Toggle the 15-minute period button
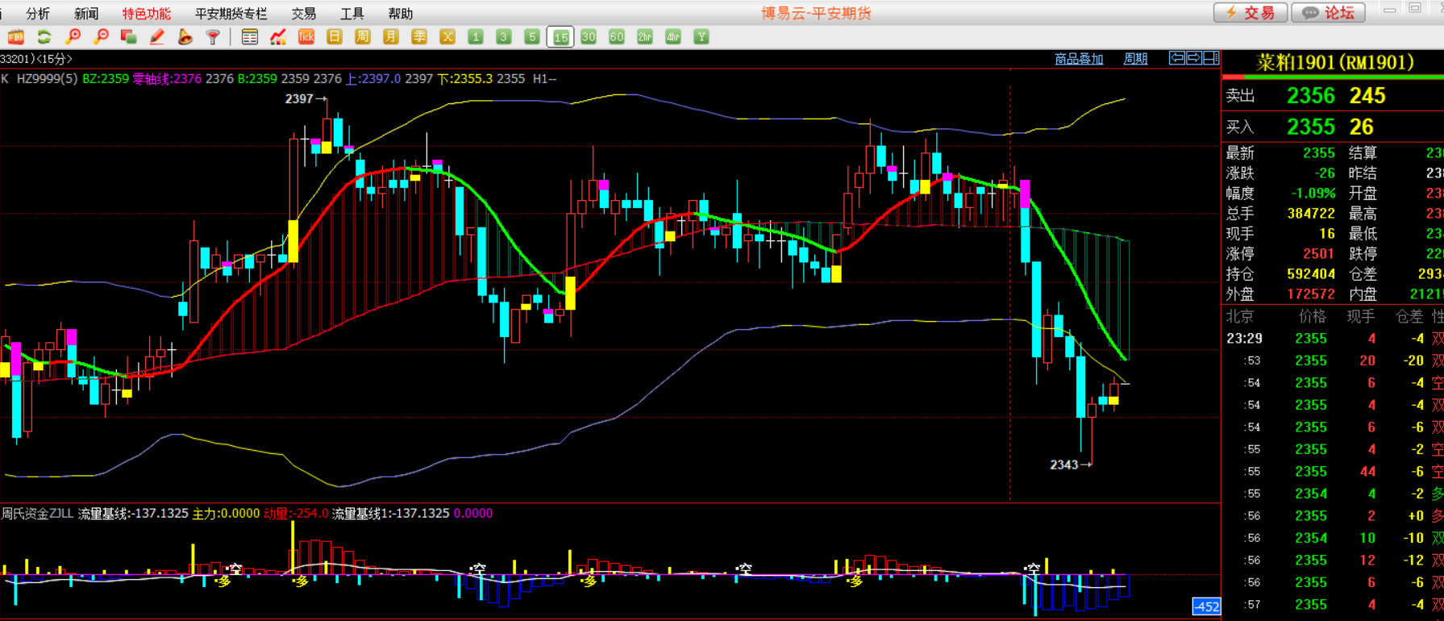The width and height of the screenshot is (1444, 621). pos(560,37)
